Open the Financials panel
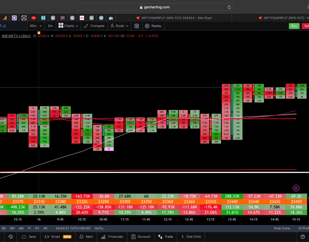Viewport: 309px width, 242px height. (112, 237)
